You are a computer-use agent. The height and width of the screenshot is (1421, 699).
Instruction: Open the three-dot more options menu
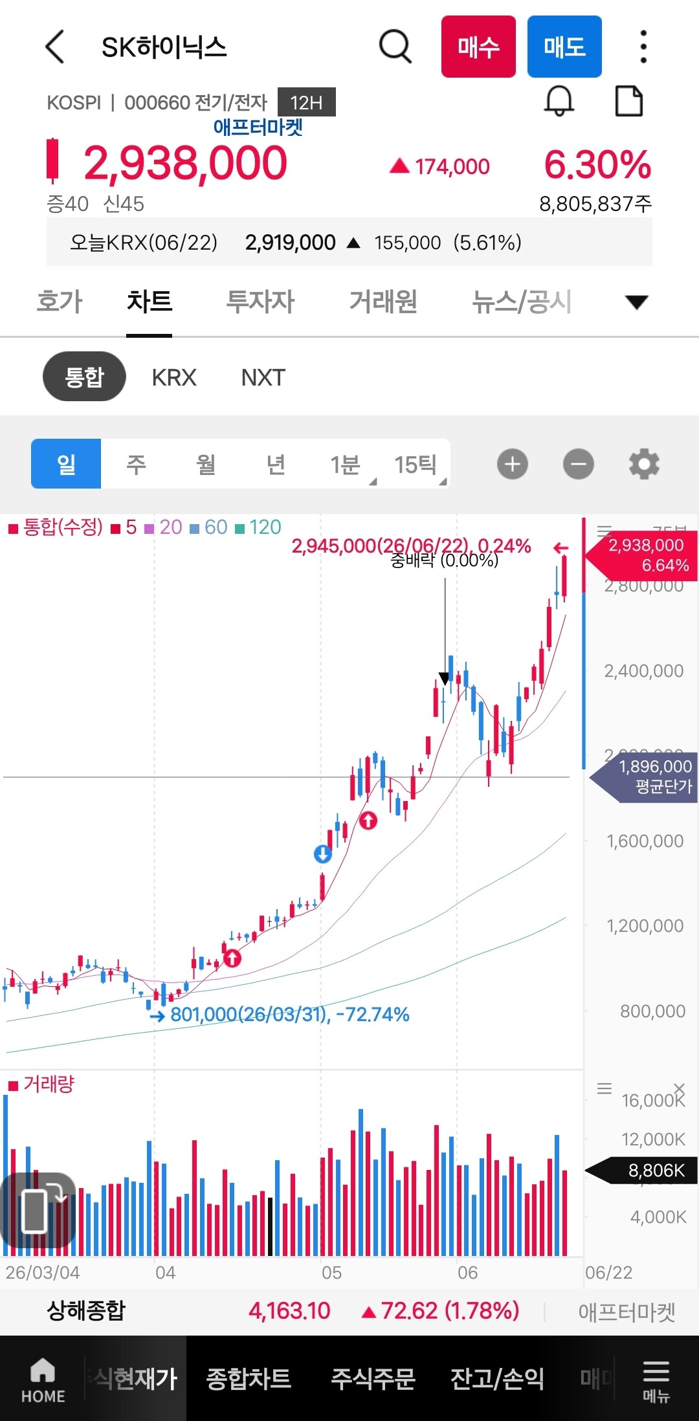coord(643,47)
